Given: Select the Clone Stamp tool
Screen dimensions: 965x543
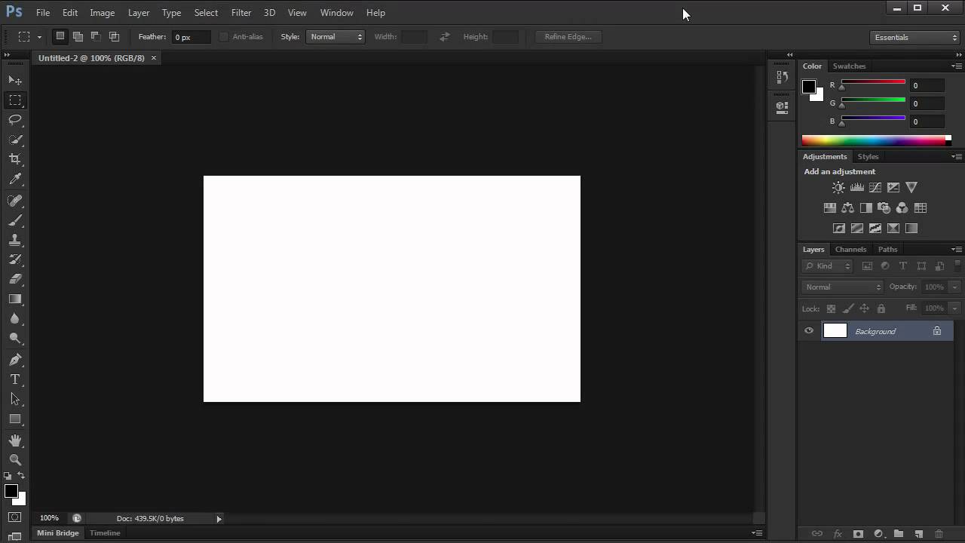Looking at the screenshot, I should [x=15, y=240].
